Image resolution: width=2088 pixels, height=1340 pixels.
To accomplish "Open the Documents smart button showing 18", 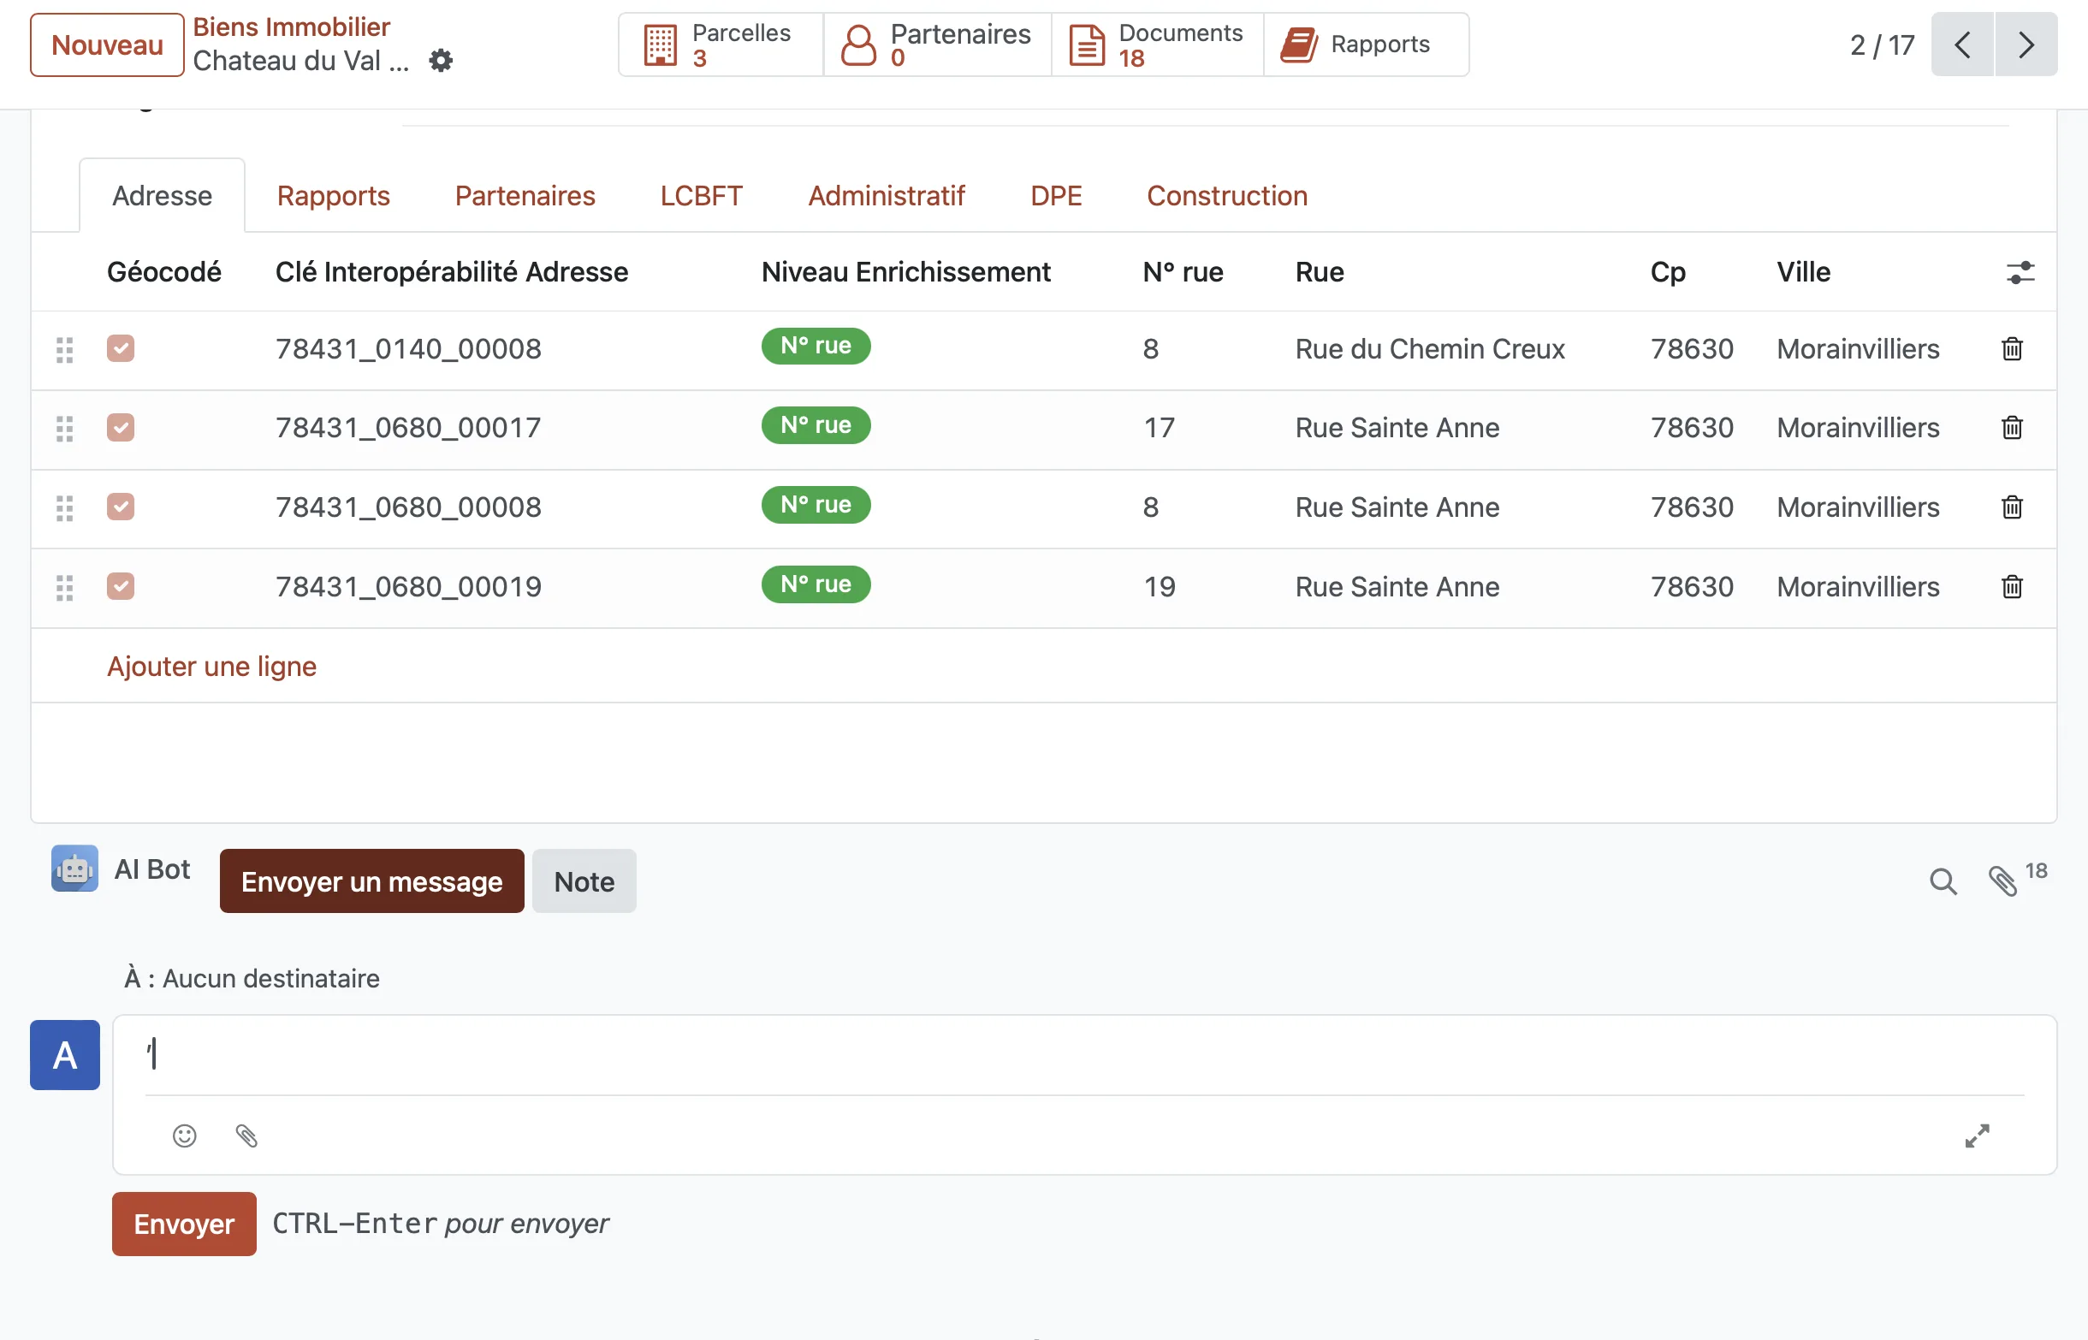I will tap(1157, 44).
